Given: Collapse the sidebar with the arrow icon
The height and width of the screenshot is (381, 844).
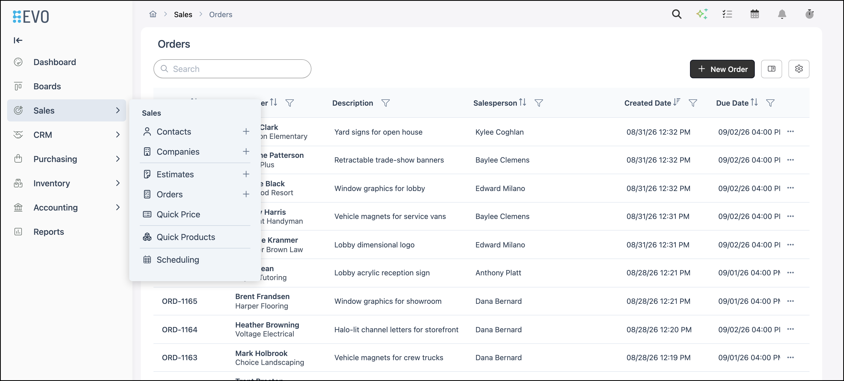Looking at the screenshot, I should [18, 40].
